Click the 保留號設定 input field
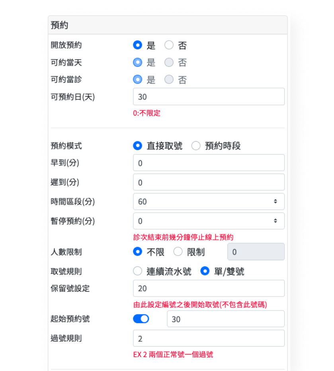This screenshot has height=371, width=334. pyautogui.click(x=209, y=289)
